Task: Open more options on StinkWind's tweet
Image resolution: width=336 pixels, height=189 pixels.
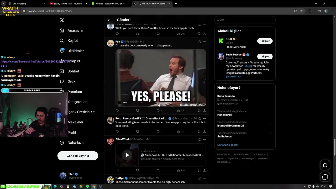Action: [204, 139]
